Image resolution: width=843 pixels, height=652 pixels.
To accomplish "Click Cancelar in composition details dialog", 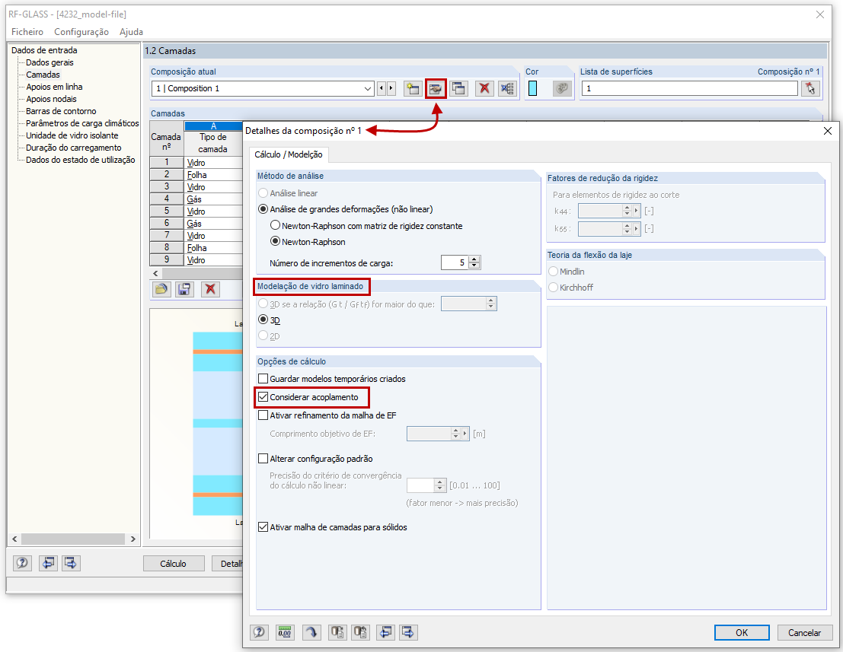I will pyautogui.click(x=804, y=632).
